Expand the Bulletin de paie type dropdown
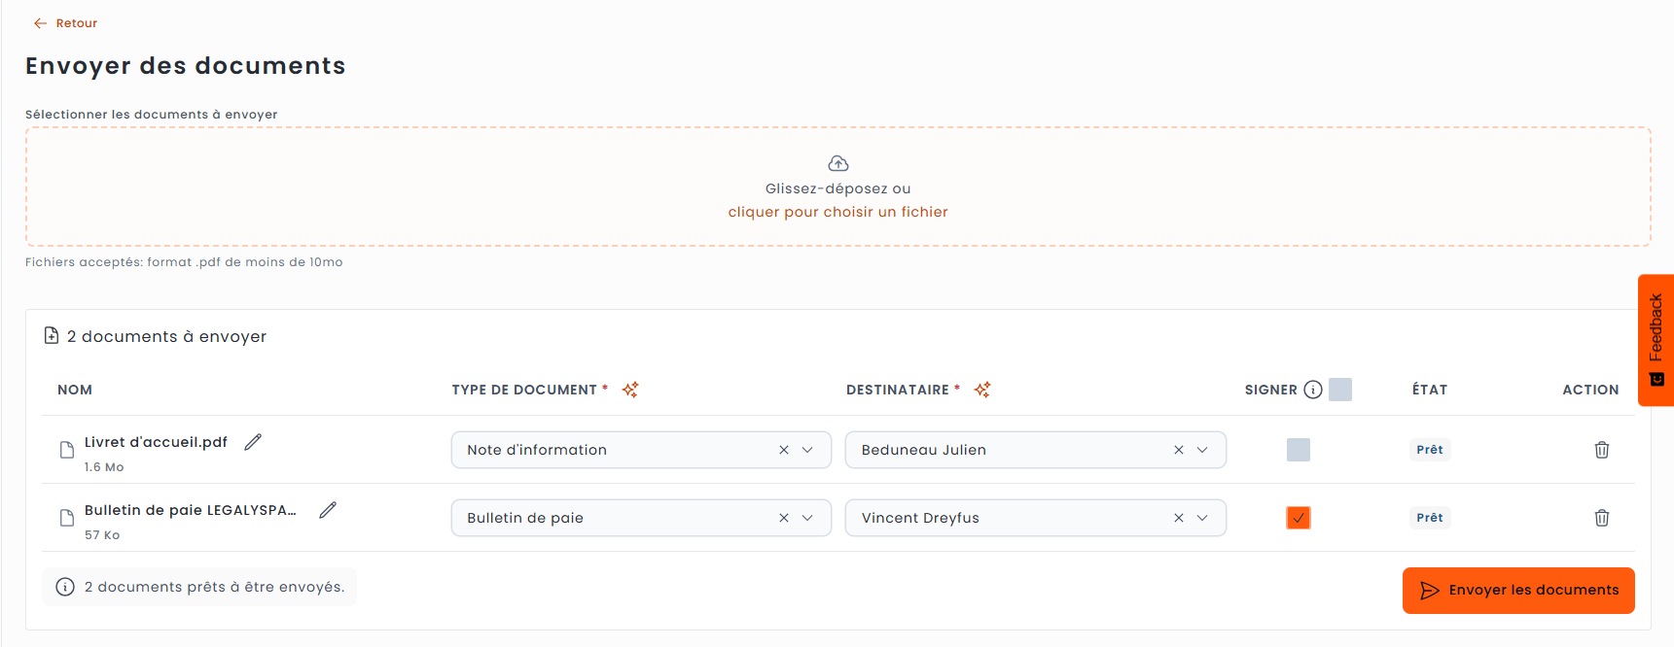The height and width of the screenshot is (647, 1674). [x=807, y=518]
